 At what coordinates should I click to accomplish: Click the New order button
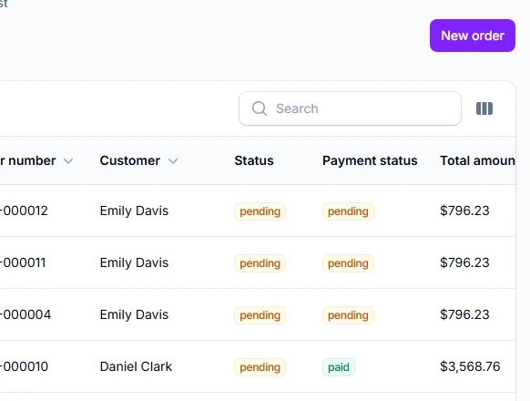coord(473,36)
